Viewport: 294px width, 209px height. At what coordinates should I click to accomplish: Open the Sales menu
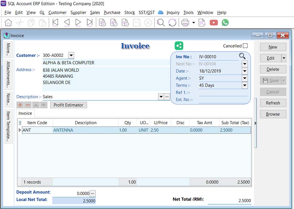95,13
